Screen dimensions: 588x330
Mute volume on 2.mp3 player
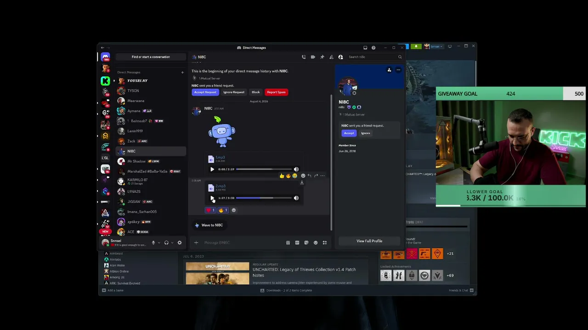pyautogui.click(x=296, y=198)
